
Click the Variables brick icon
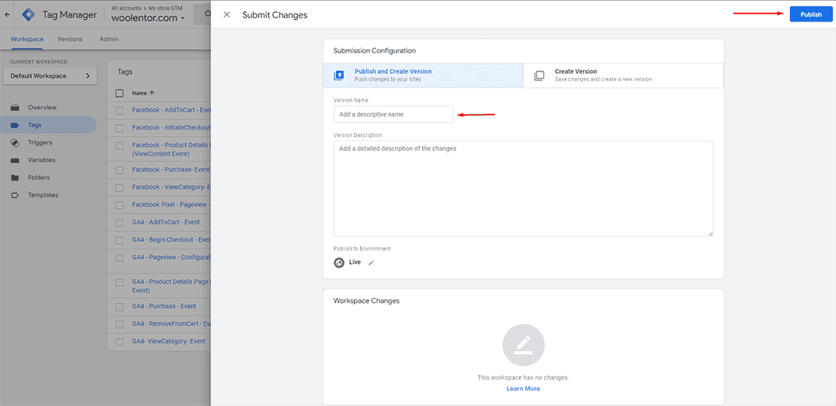click(x=15, y=160)
